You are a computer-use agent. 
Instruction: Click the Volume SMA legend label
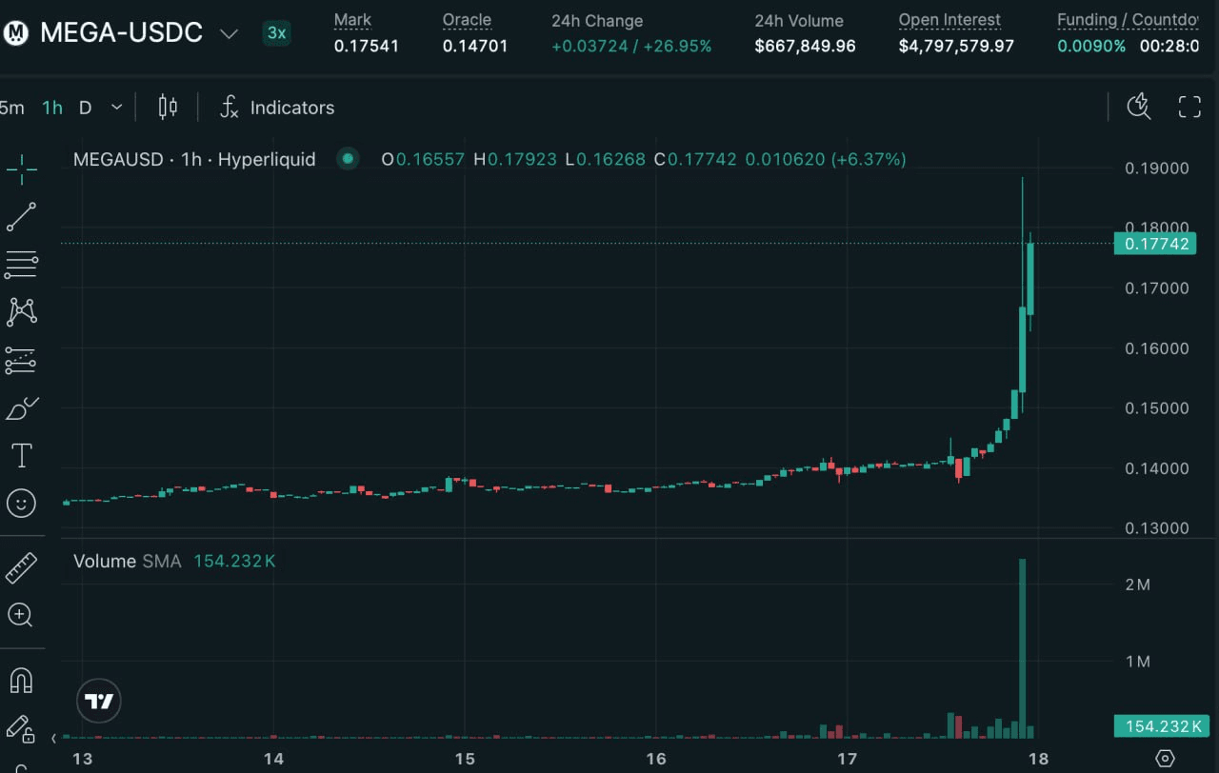[x=127, y=561]
